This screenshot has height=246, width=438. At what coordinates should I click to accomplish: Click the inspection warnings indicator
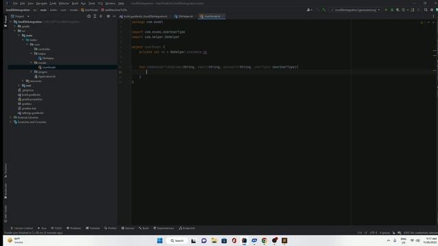click(422, 22)
